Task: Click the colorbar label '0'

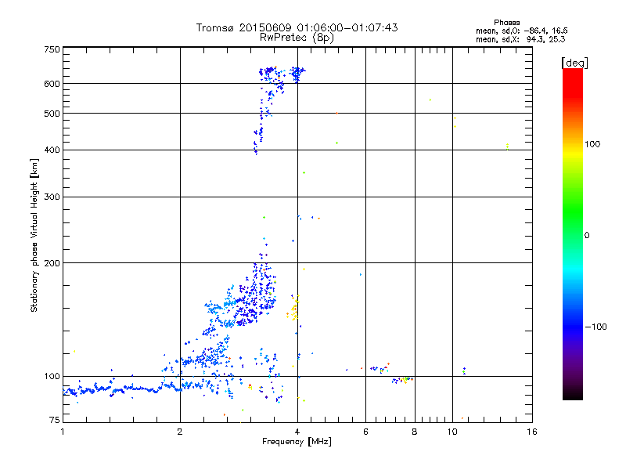Action: point(587,236)
